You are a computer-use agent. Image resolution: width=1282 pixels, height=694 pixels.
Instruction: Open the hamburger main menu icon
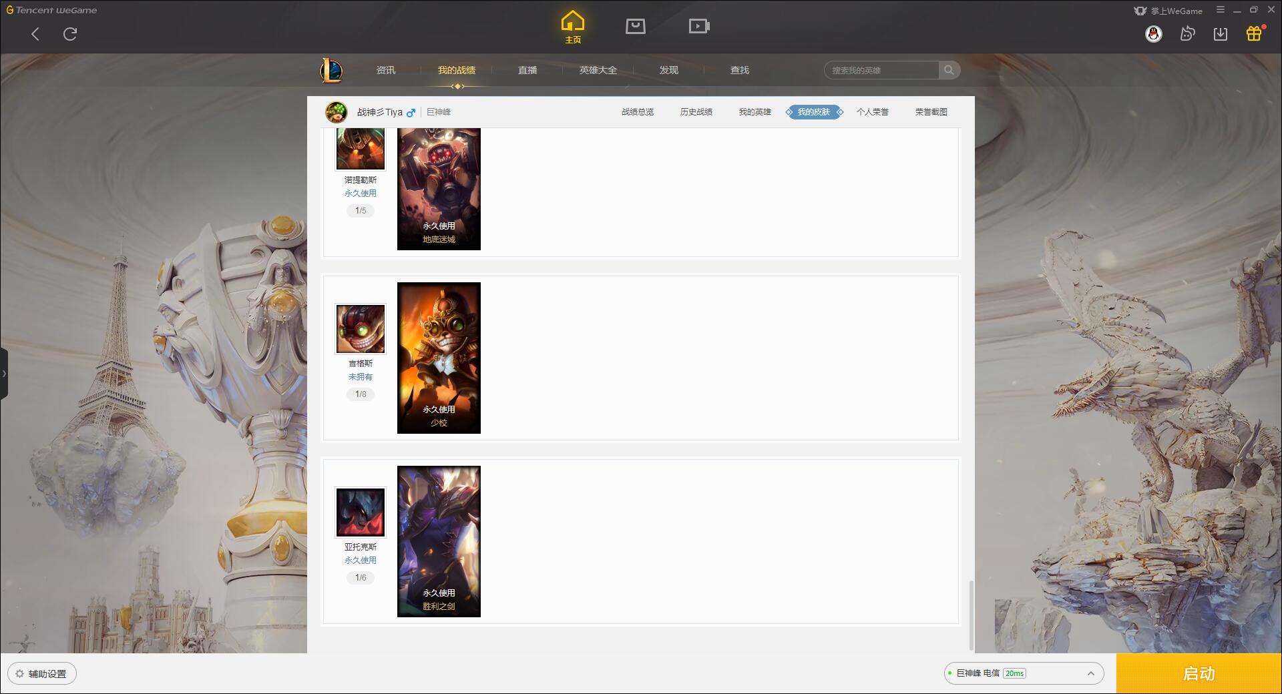coord(1221,10)
